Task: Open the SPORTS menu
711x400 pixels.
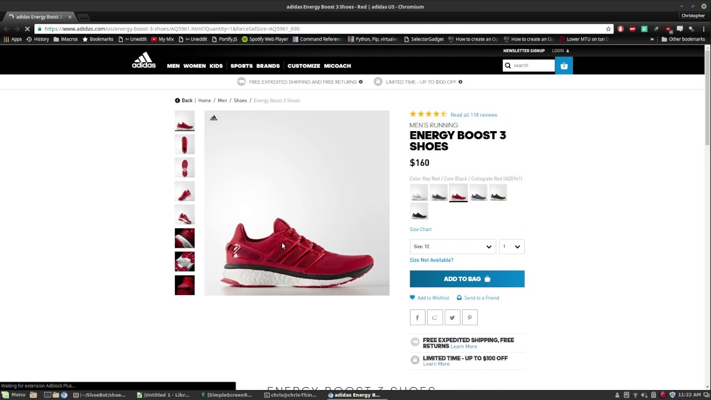Action: (242, 66)
